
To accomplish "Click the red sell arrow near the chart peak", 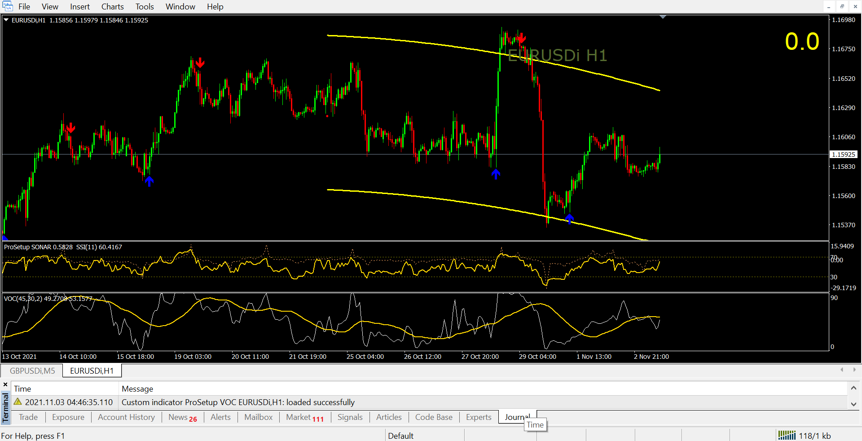I will (521, 39).
